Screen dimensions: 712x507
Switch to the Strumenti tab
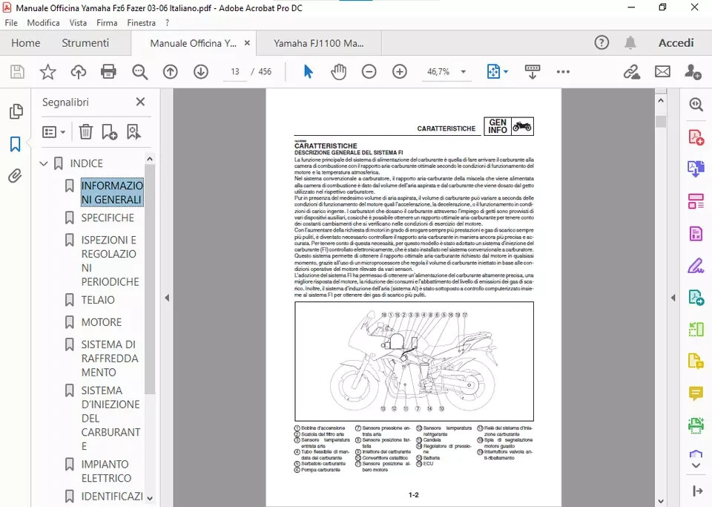85,43
